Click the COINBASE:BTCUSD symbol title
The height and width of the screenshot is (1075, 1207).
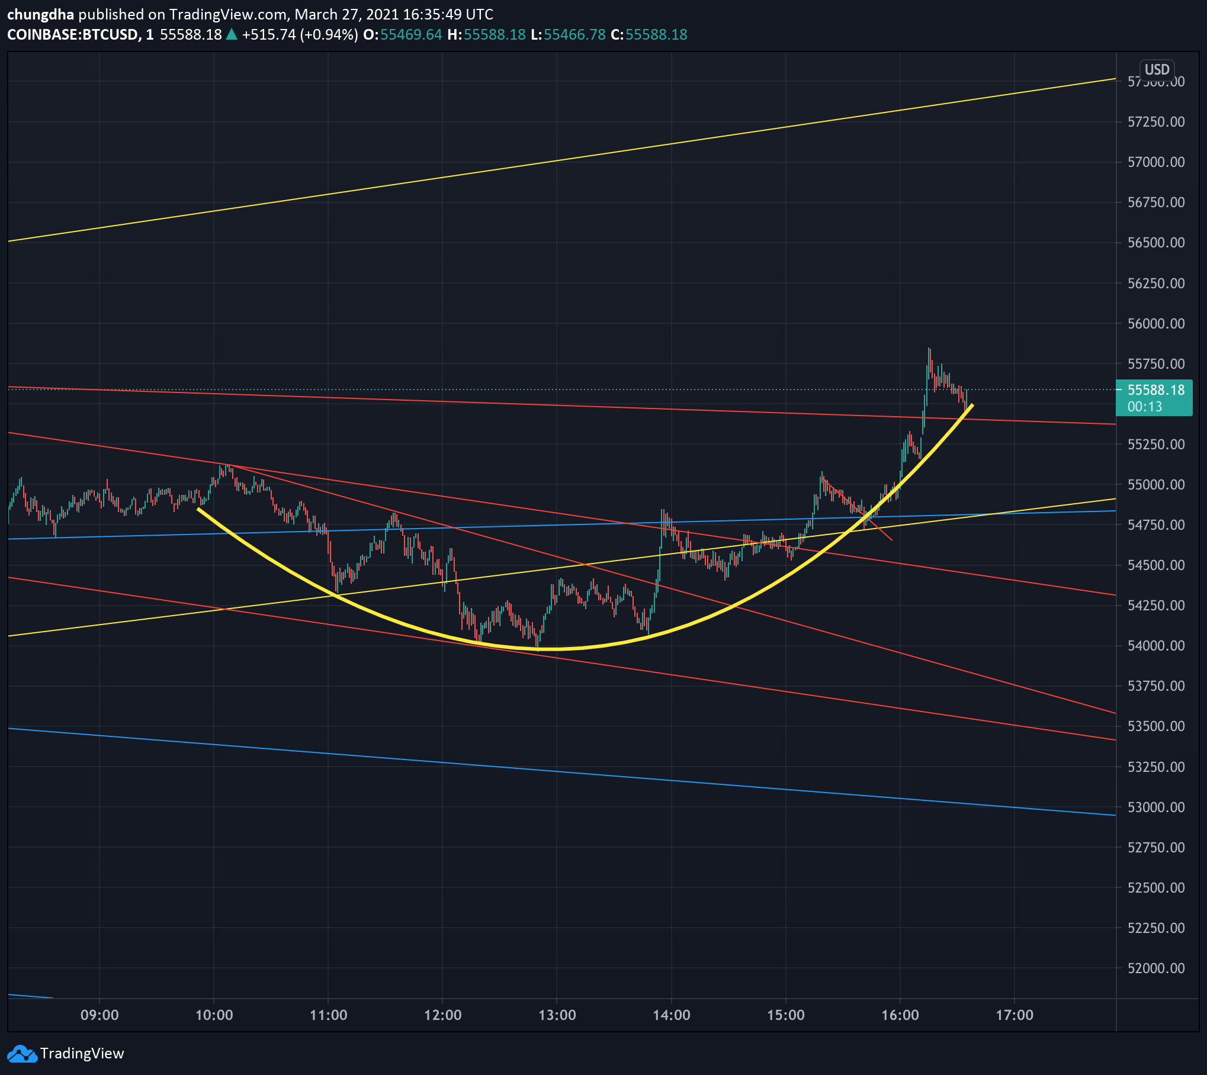point(80,35)
